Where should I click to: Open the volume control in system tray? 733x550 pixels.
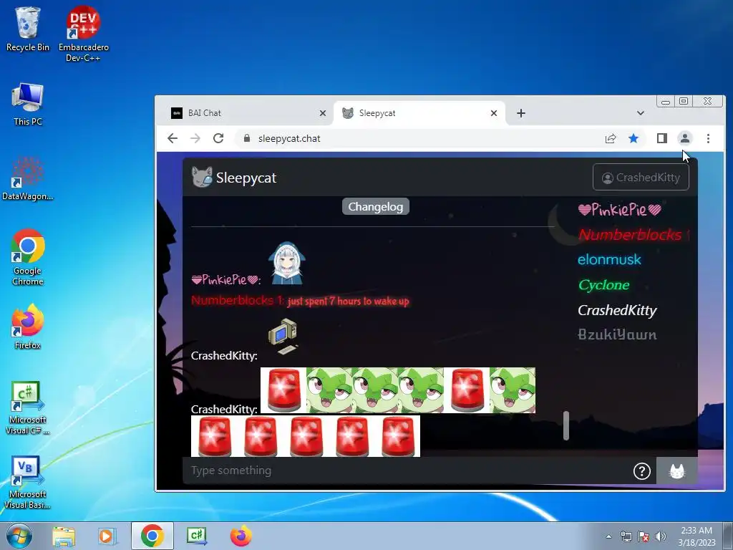(x=661, y=536)
